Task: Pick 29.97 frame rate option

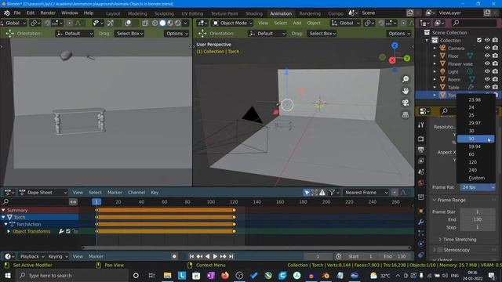Action: tap(475, 123)
